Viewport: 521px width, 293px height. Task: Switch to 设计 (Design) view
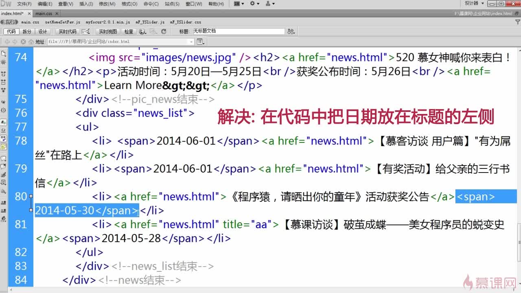[x=43, y=31]
